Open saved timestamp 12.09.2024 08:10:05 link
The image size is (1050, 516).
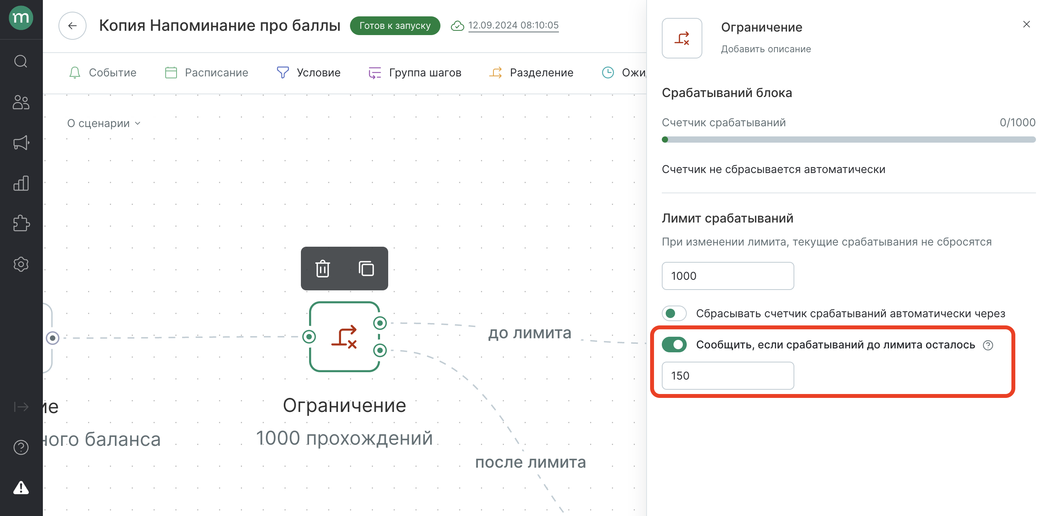(513, 25)
